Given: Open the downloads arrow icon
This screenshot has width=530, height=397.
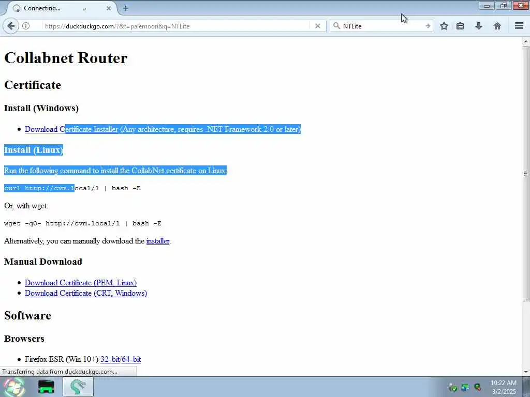Looking at the screenshot, I should 479,26.
